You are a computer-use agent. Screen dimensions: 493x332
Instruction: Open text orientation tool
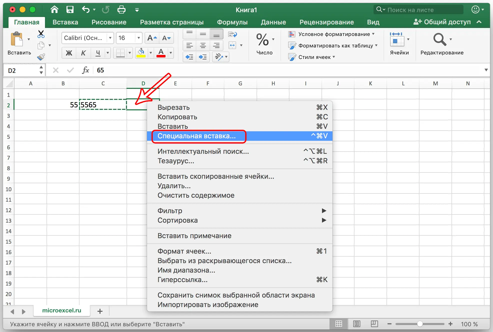point(219,57)
